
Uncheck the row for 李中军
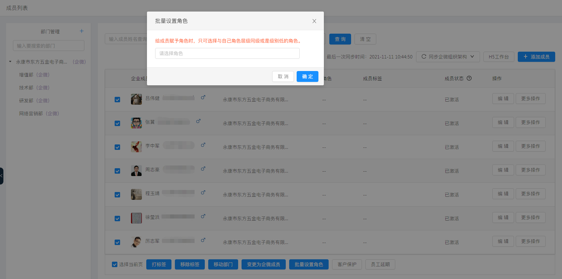117,147
